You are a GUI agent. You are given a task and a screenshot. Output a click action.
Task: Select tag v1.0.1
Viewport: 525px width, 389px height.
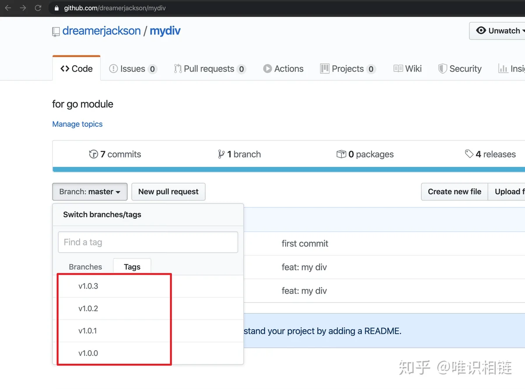pos(148,331)
